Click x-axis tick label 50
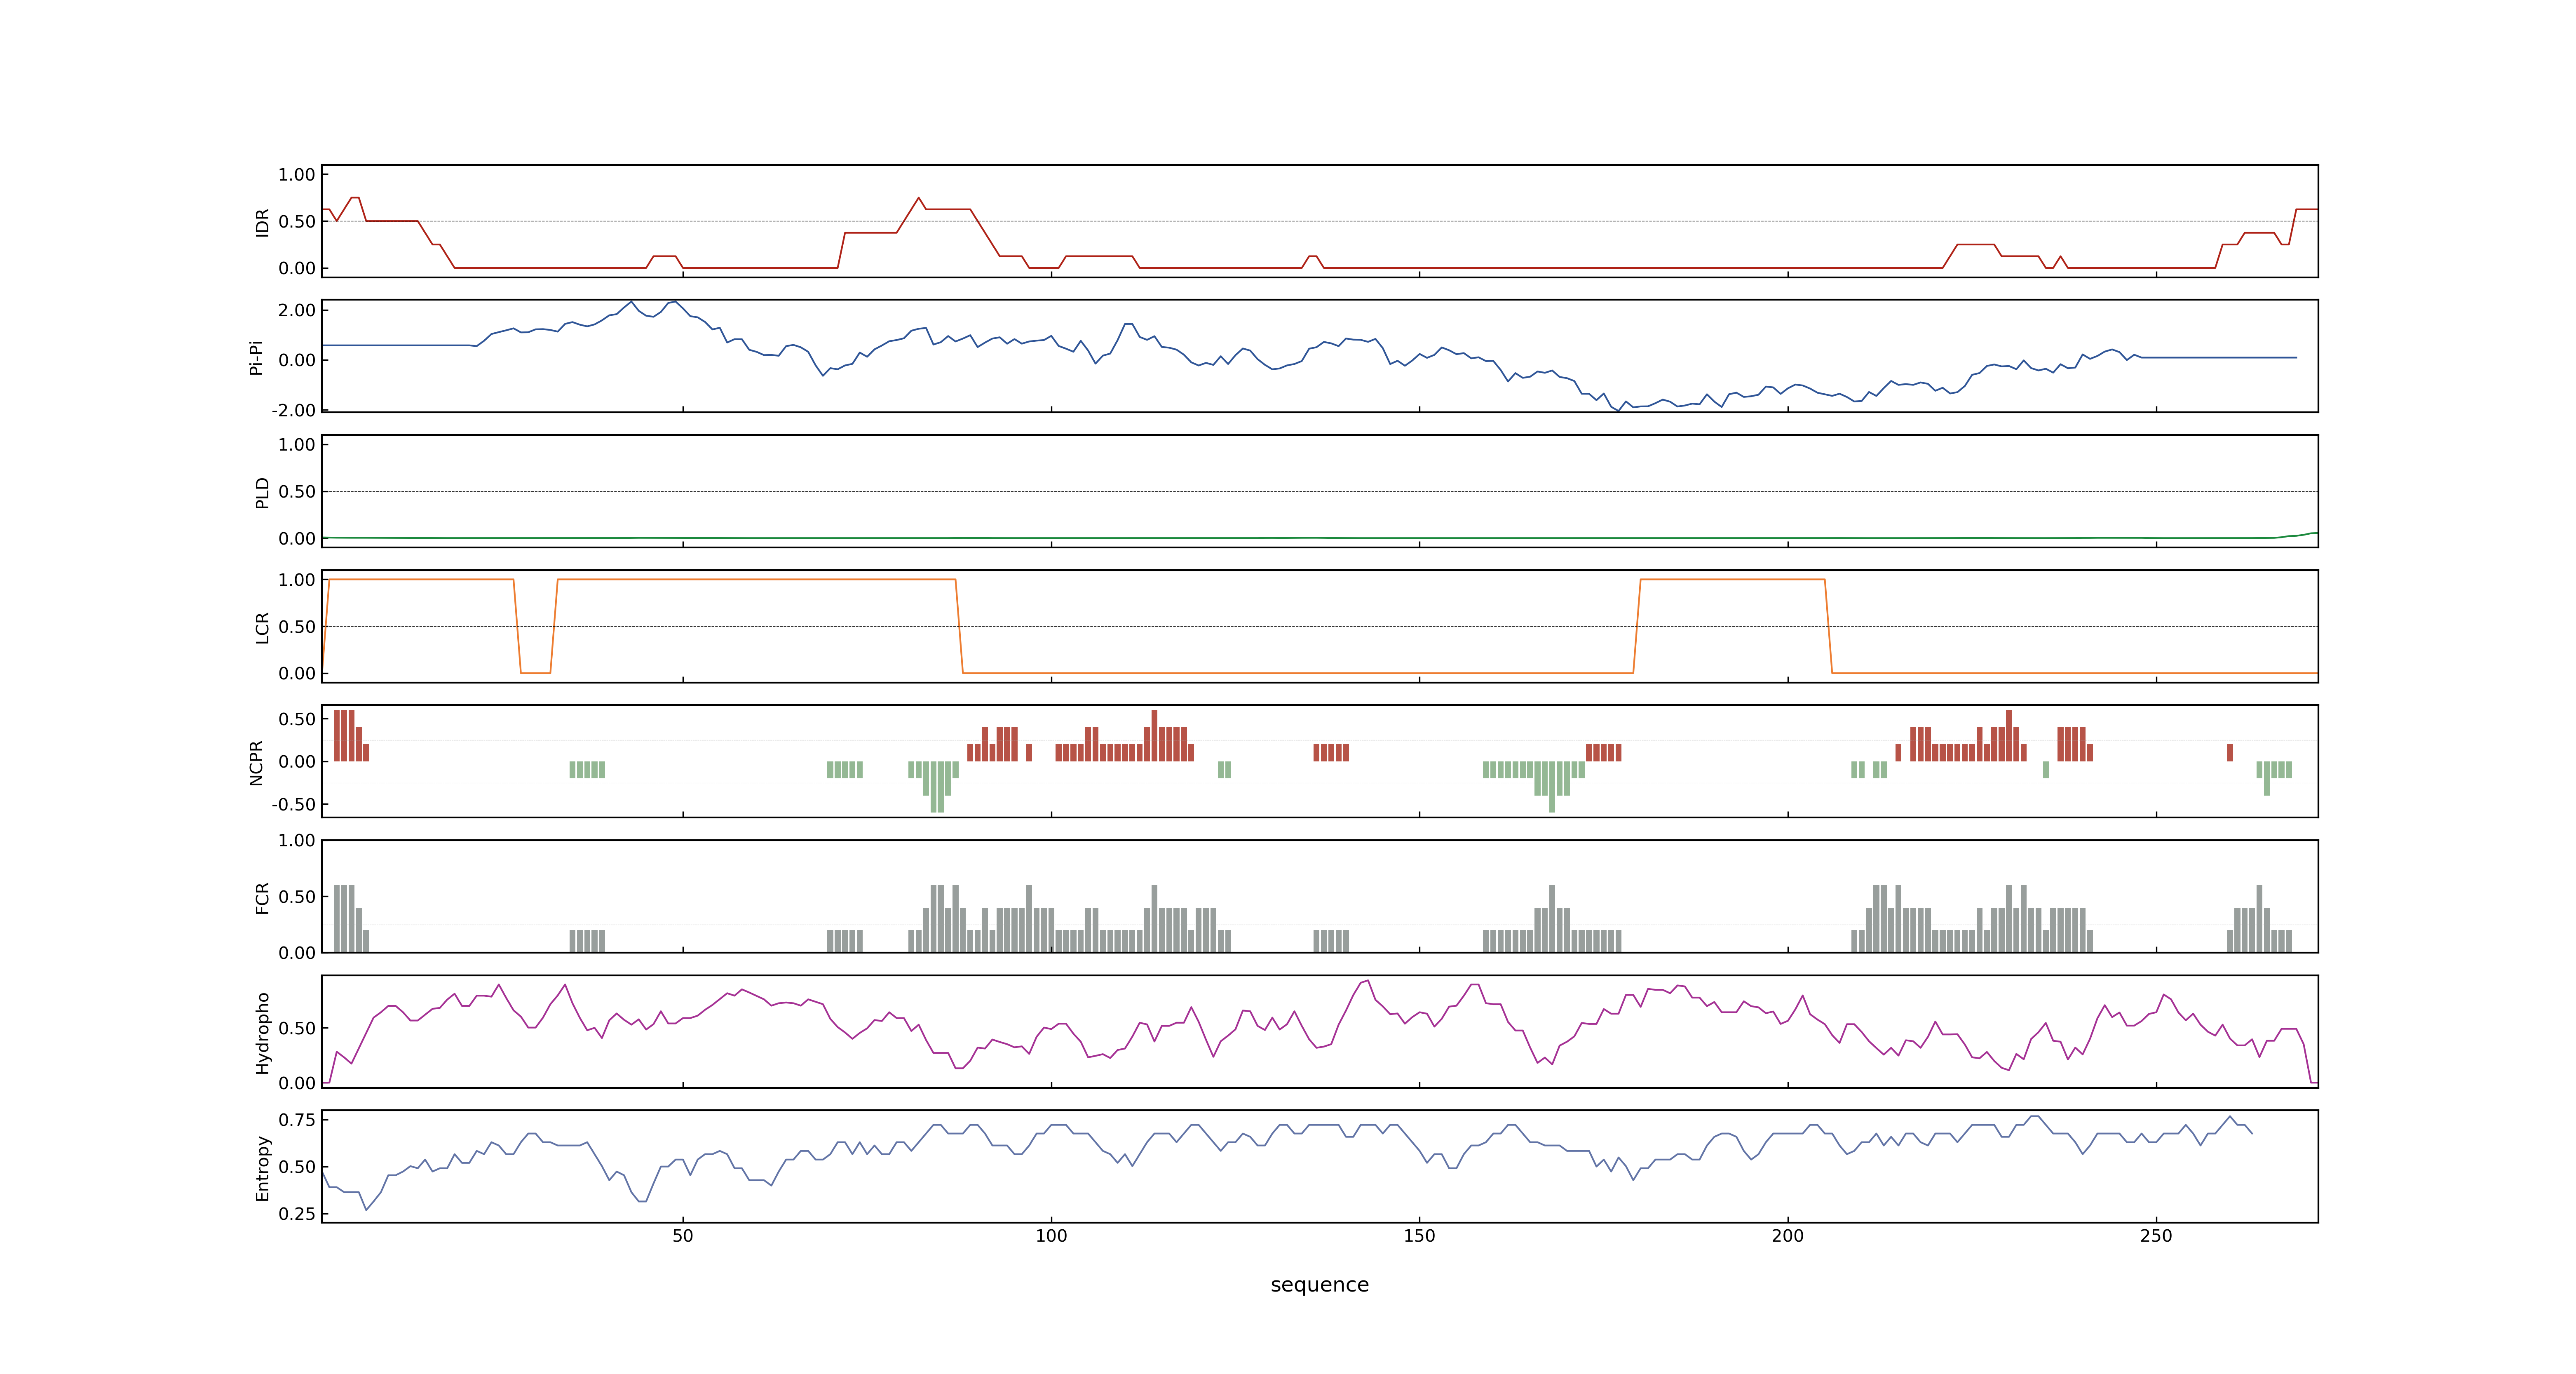Screen dimensions: 2576x1374 [682, 1236]
